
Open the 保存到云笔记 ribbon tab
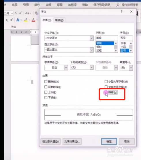(102, 5)
